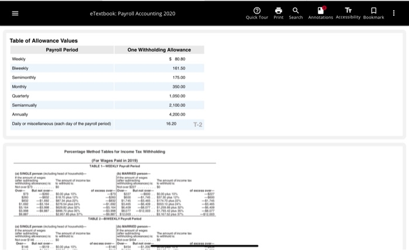Select the 1,050.00 quarterly allowance value
409x250 pixels.
click(178, 96)
